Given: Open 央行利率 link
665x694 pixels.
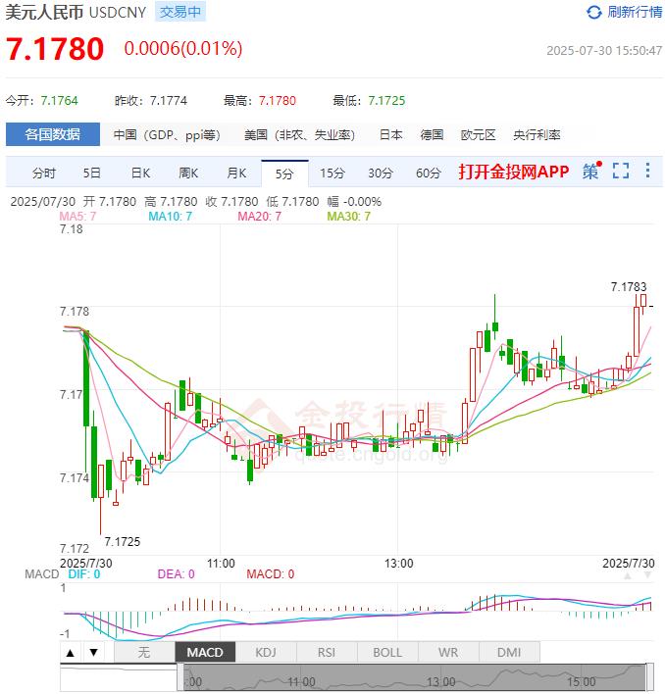Looking at the screenshot, I should point(537,135).
